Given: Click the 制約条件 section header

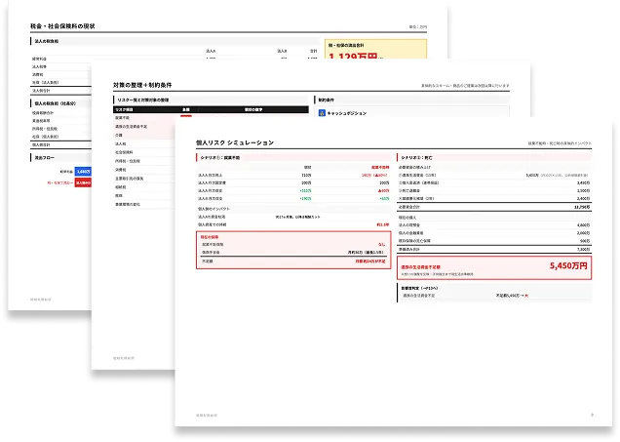Looking at the screenshot, I should pos(328,100).
